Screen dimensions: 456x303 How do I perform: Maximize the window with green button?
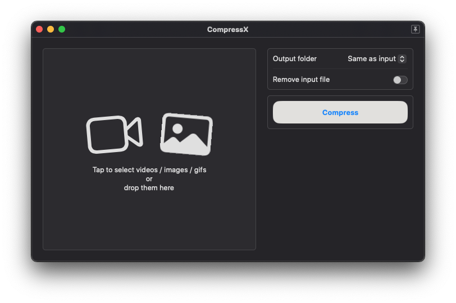click(62, 29)
